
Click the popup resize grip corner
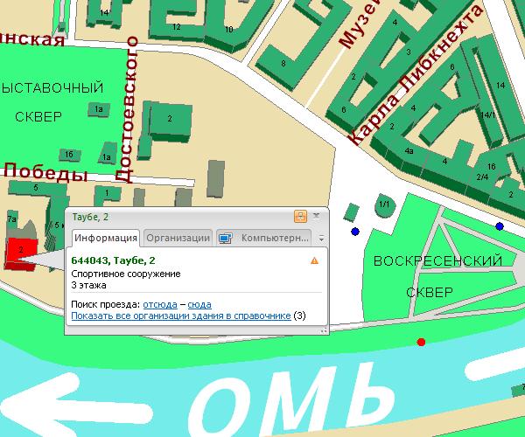324,330
